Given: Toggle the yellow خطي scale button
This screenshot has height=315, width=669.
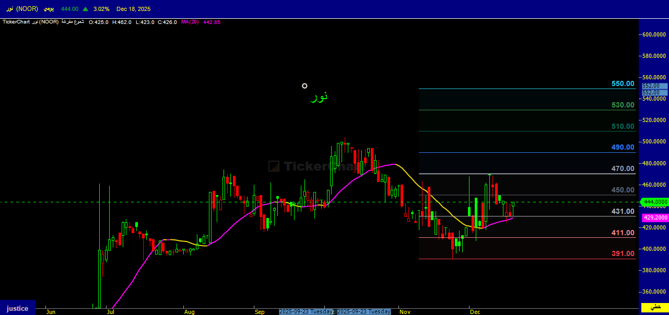Looking at the screenshot, I should pos(654,308).
